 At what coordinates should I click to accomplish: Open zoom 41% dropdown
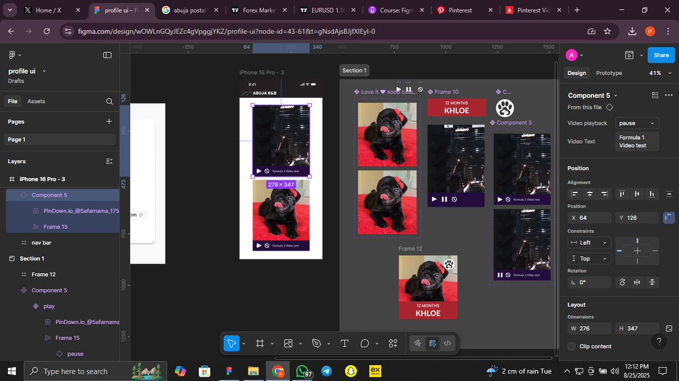tap(659, 73)
